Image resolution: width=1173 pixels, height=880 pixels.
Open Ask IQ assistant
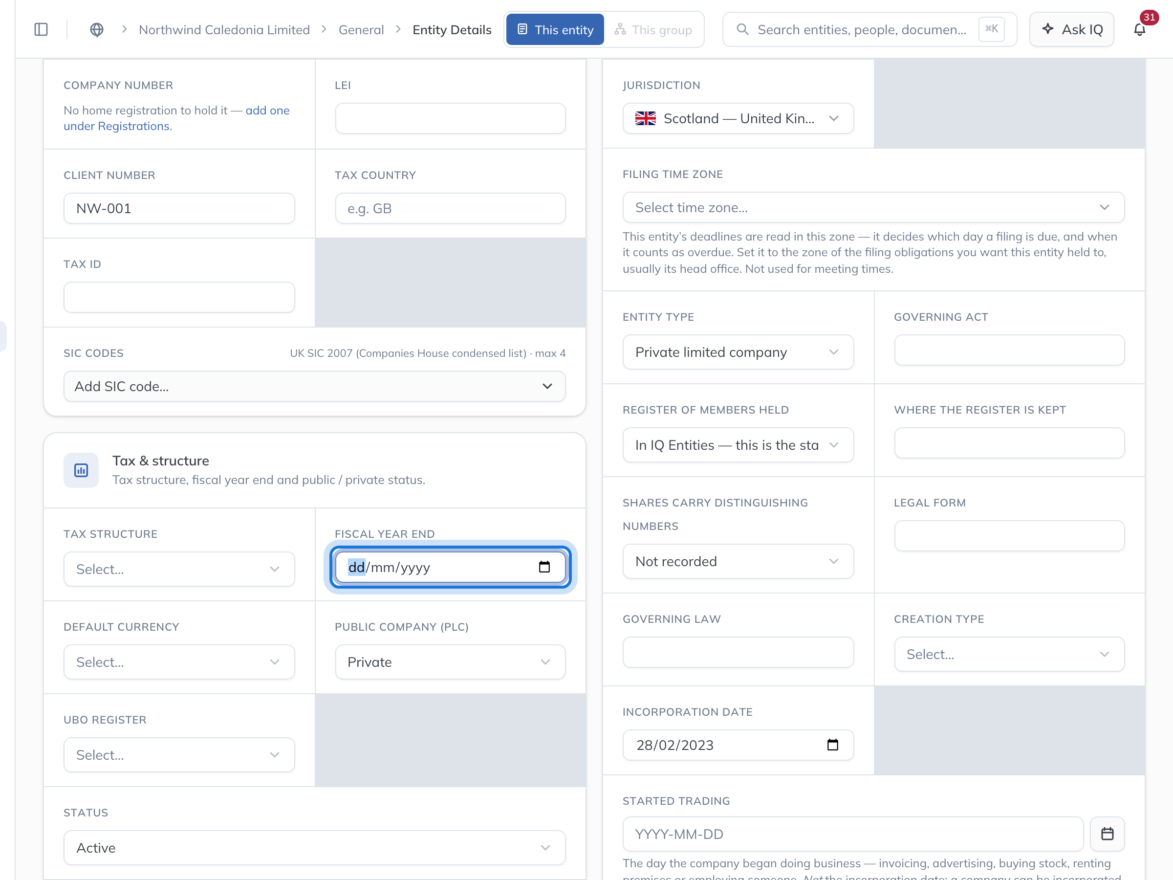1072,30
